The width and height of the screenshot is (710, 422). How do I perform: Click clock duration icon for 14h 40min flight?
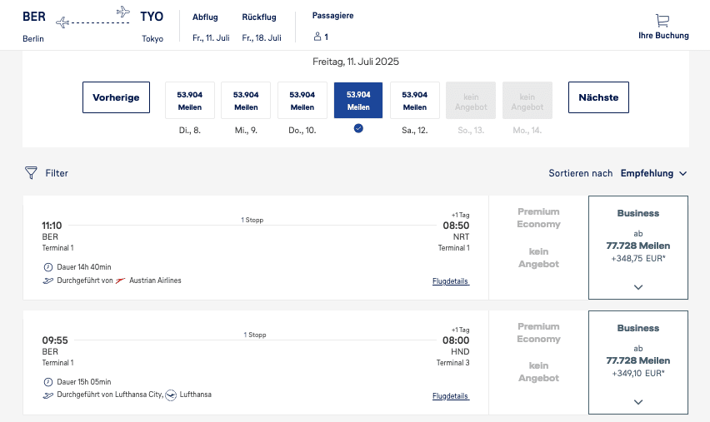point(47,267)
